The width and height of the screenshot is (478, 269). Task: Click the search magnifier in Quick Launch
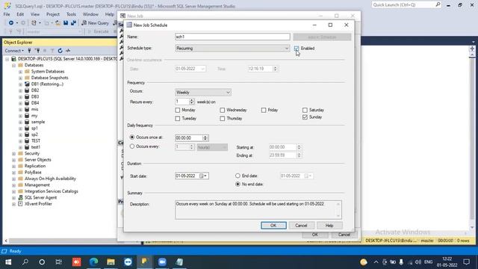pyautogui.click(x=438, y=4)
